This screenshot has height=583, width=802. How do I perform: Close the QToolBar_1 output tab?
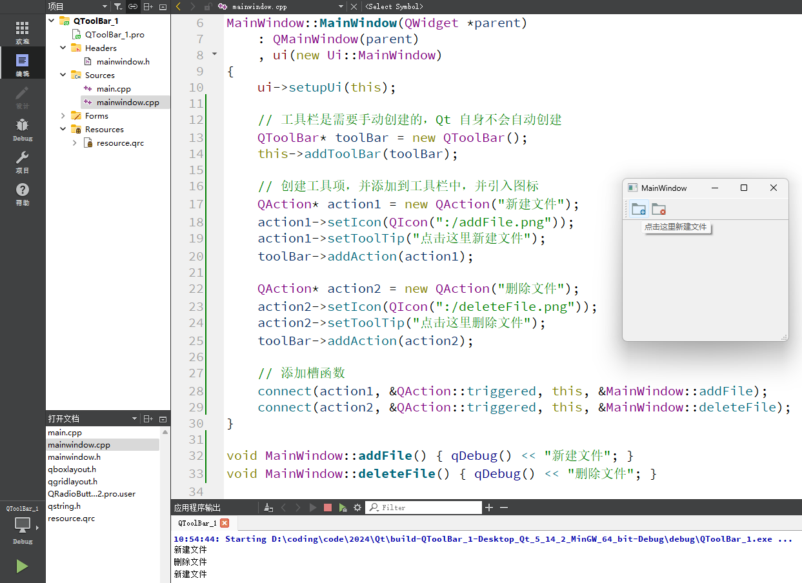(x=225, y=523)
